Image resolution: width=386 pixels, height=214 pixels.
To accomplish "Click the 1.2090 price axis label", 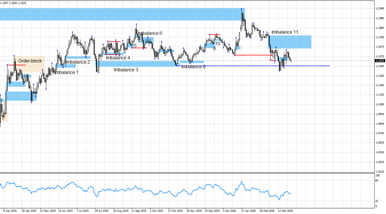I will [380, 9].
